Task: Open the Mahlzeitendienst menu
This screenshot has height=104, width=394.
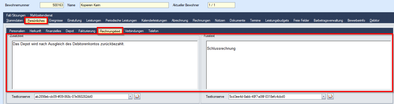Action: [41, 15]
